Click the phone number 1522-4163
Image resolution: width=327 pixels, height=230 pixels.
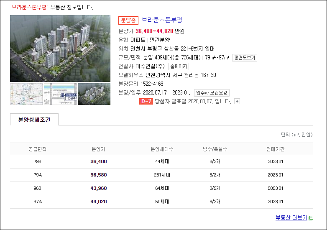[x=152, y=84]
